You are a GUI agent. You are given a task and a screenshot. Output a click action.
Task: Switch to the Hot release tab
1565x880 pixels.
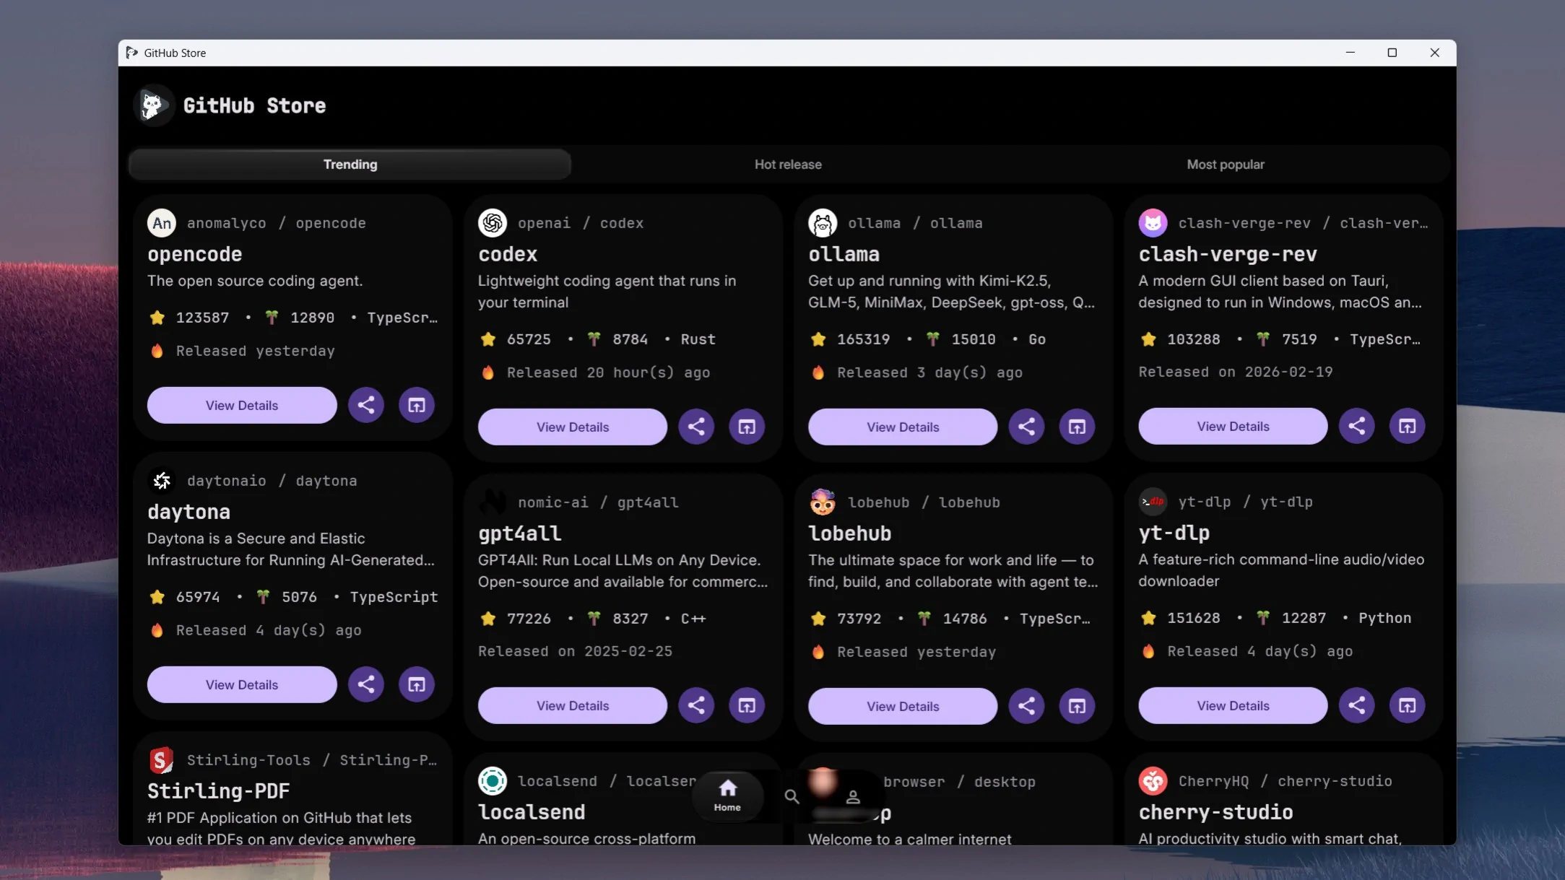pyautogui.click(x=787, y=164)
